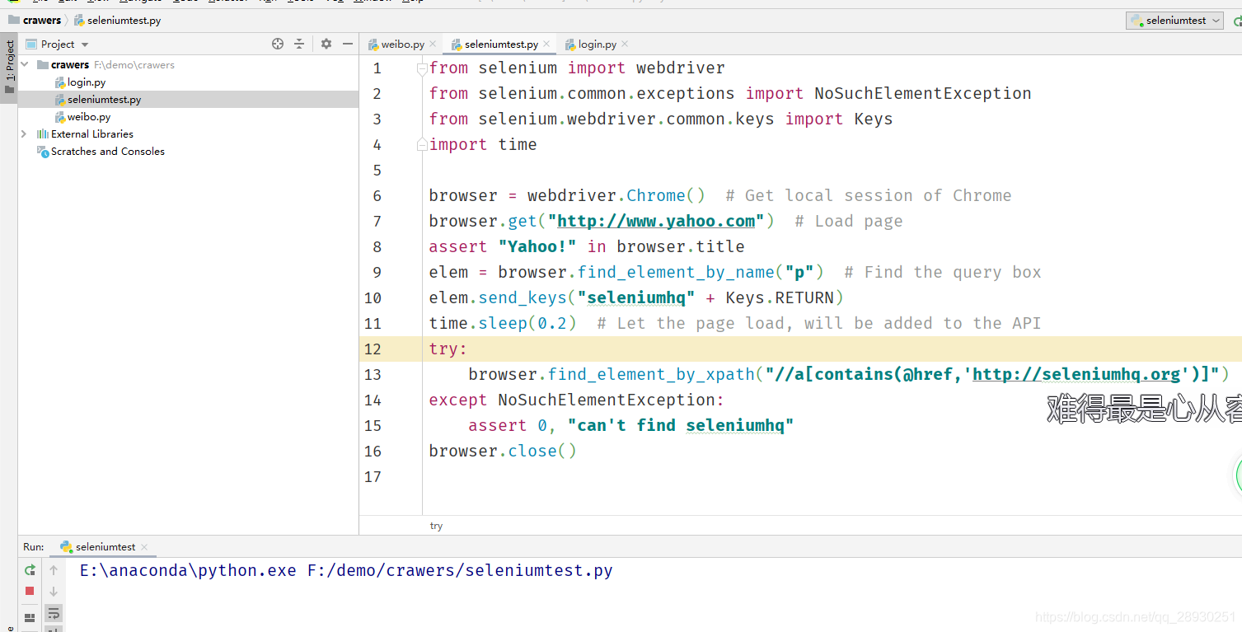The width and height of the screenshot is (1242, 632).
Task: Click line number 6 in the gutter
Action: 377,195
